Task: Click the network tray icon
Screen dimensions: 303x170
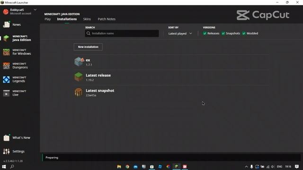Action: pyautogui.click(x=268, y=167)
